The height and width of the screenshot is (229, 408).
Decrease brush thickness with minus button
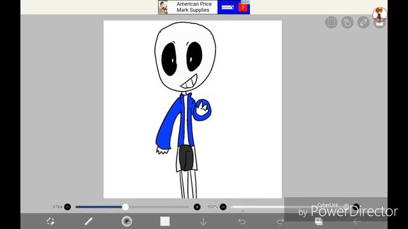pos(68,207)
